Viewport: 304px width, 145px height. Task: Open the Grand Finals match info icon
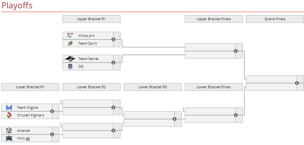point(297,83)
